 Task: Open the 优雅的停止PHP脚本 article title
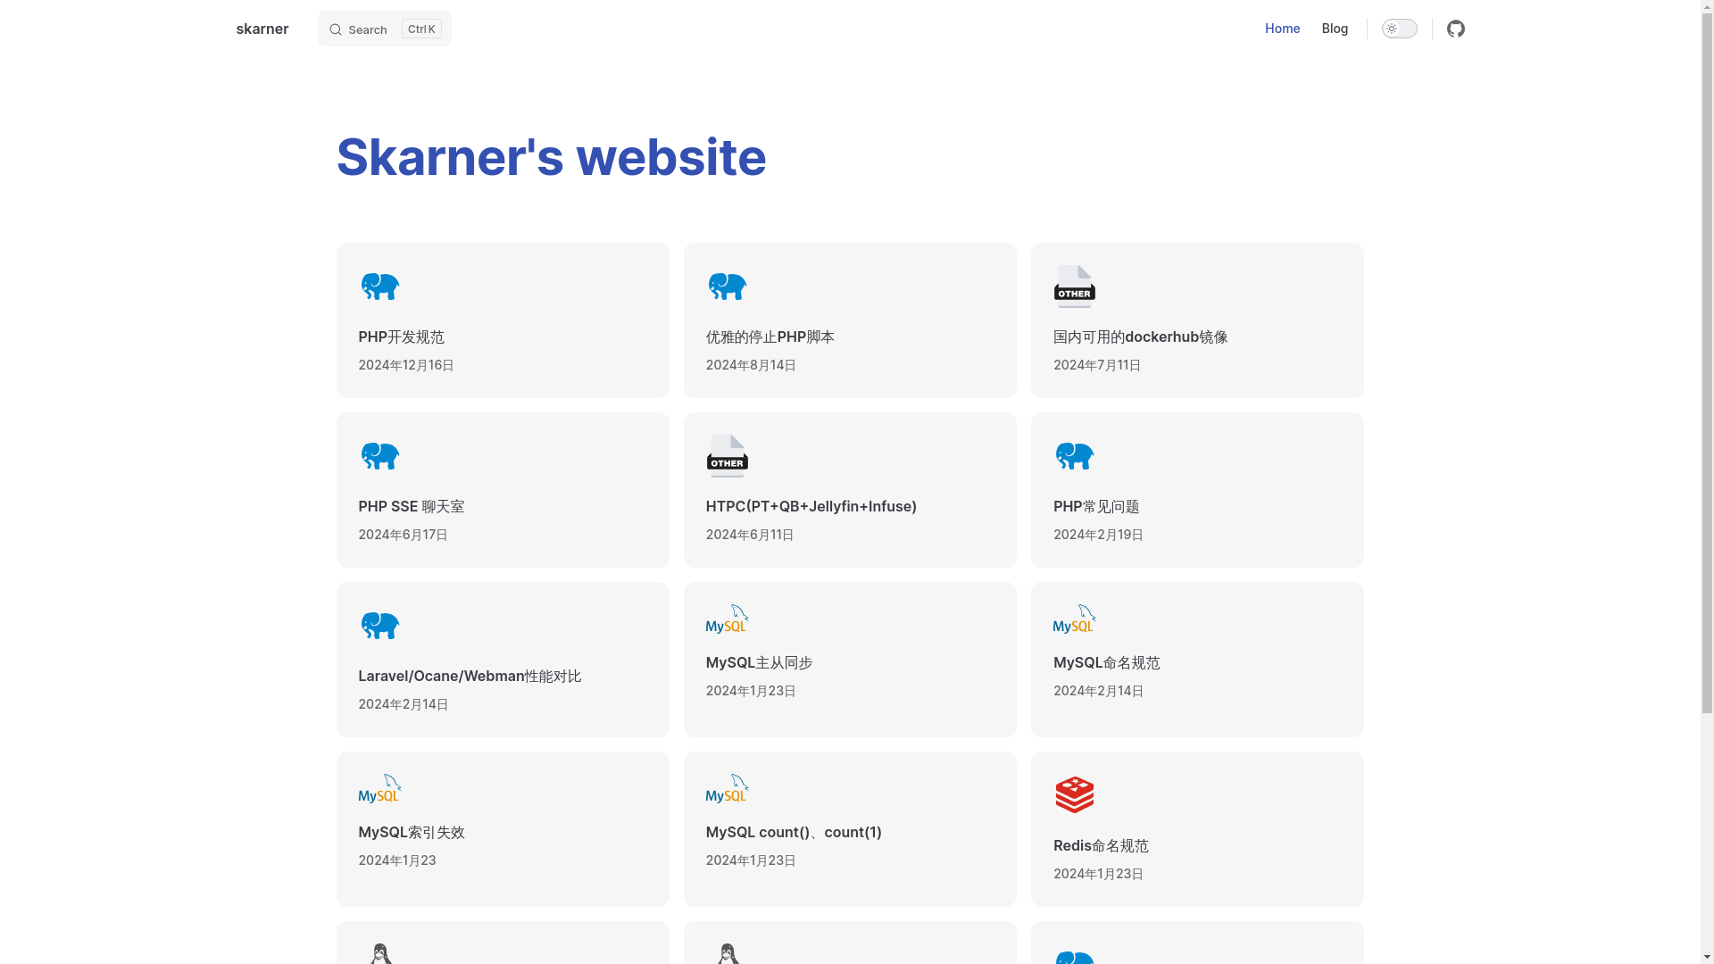point(770,337)
